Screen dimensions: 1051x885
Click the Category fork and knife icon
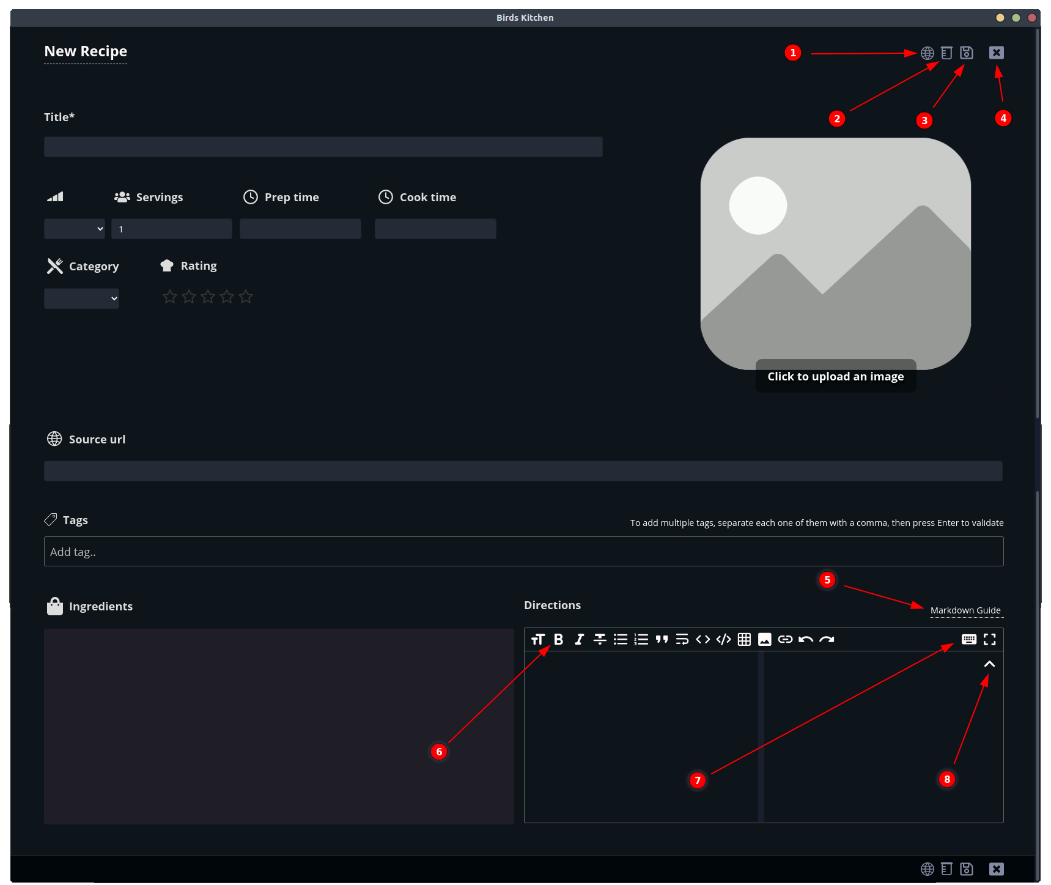(x=55, y=266)
